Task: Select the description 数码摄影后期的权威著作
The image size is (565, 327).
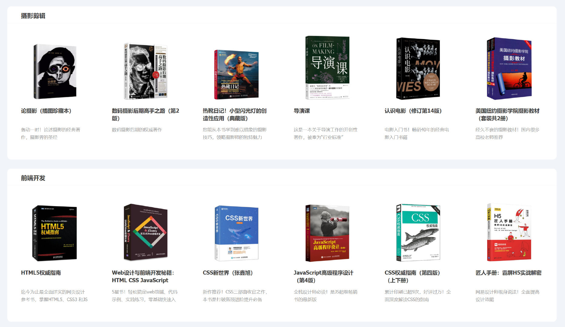Action: pos(137,130)
